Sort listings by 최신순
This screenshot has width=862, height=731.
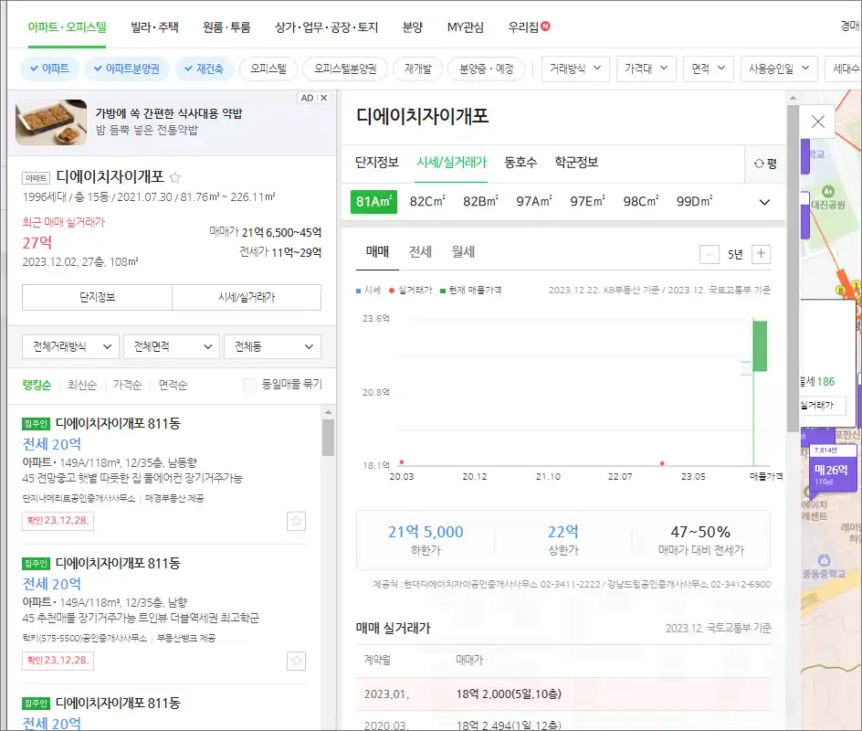[x=81, y=385]
